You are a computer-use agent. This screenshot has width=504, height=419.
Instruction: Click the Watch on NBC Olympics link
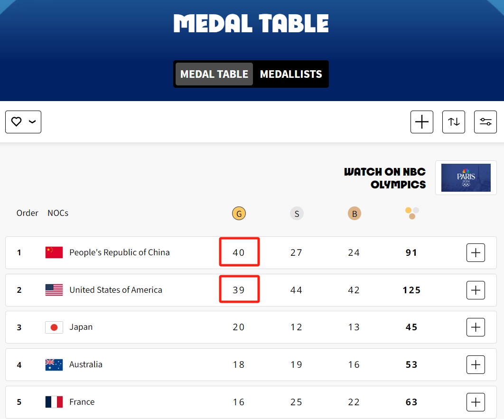click(x=385, y=178)
